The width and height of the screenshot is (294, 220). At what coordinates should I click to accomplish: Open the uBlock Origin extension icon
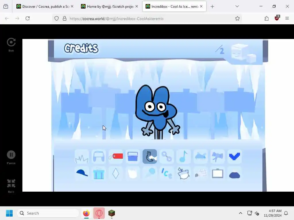click(x=277, y=18)
